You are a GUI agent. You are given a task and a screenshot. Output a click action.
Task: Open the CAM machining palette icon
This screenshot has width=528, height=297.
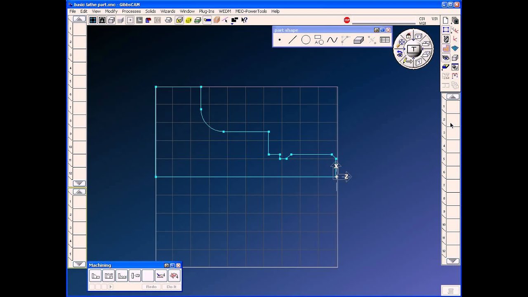click(446, 49)
